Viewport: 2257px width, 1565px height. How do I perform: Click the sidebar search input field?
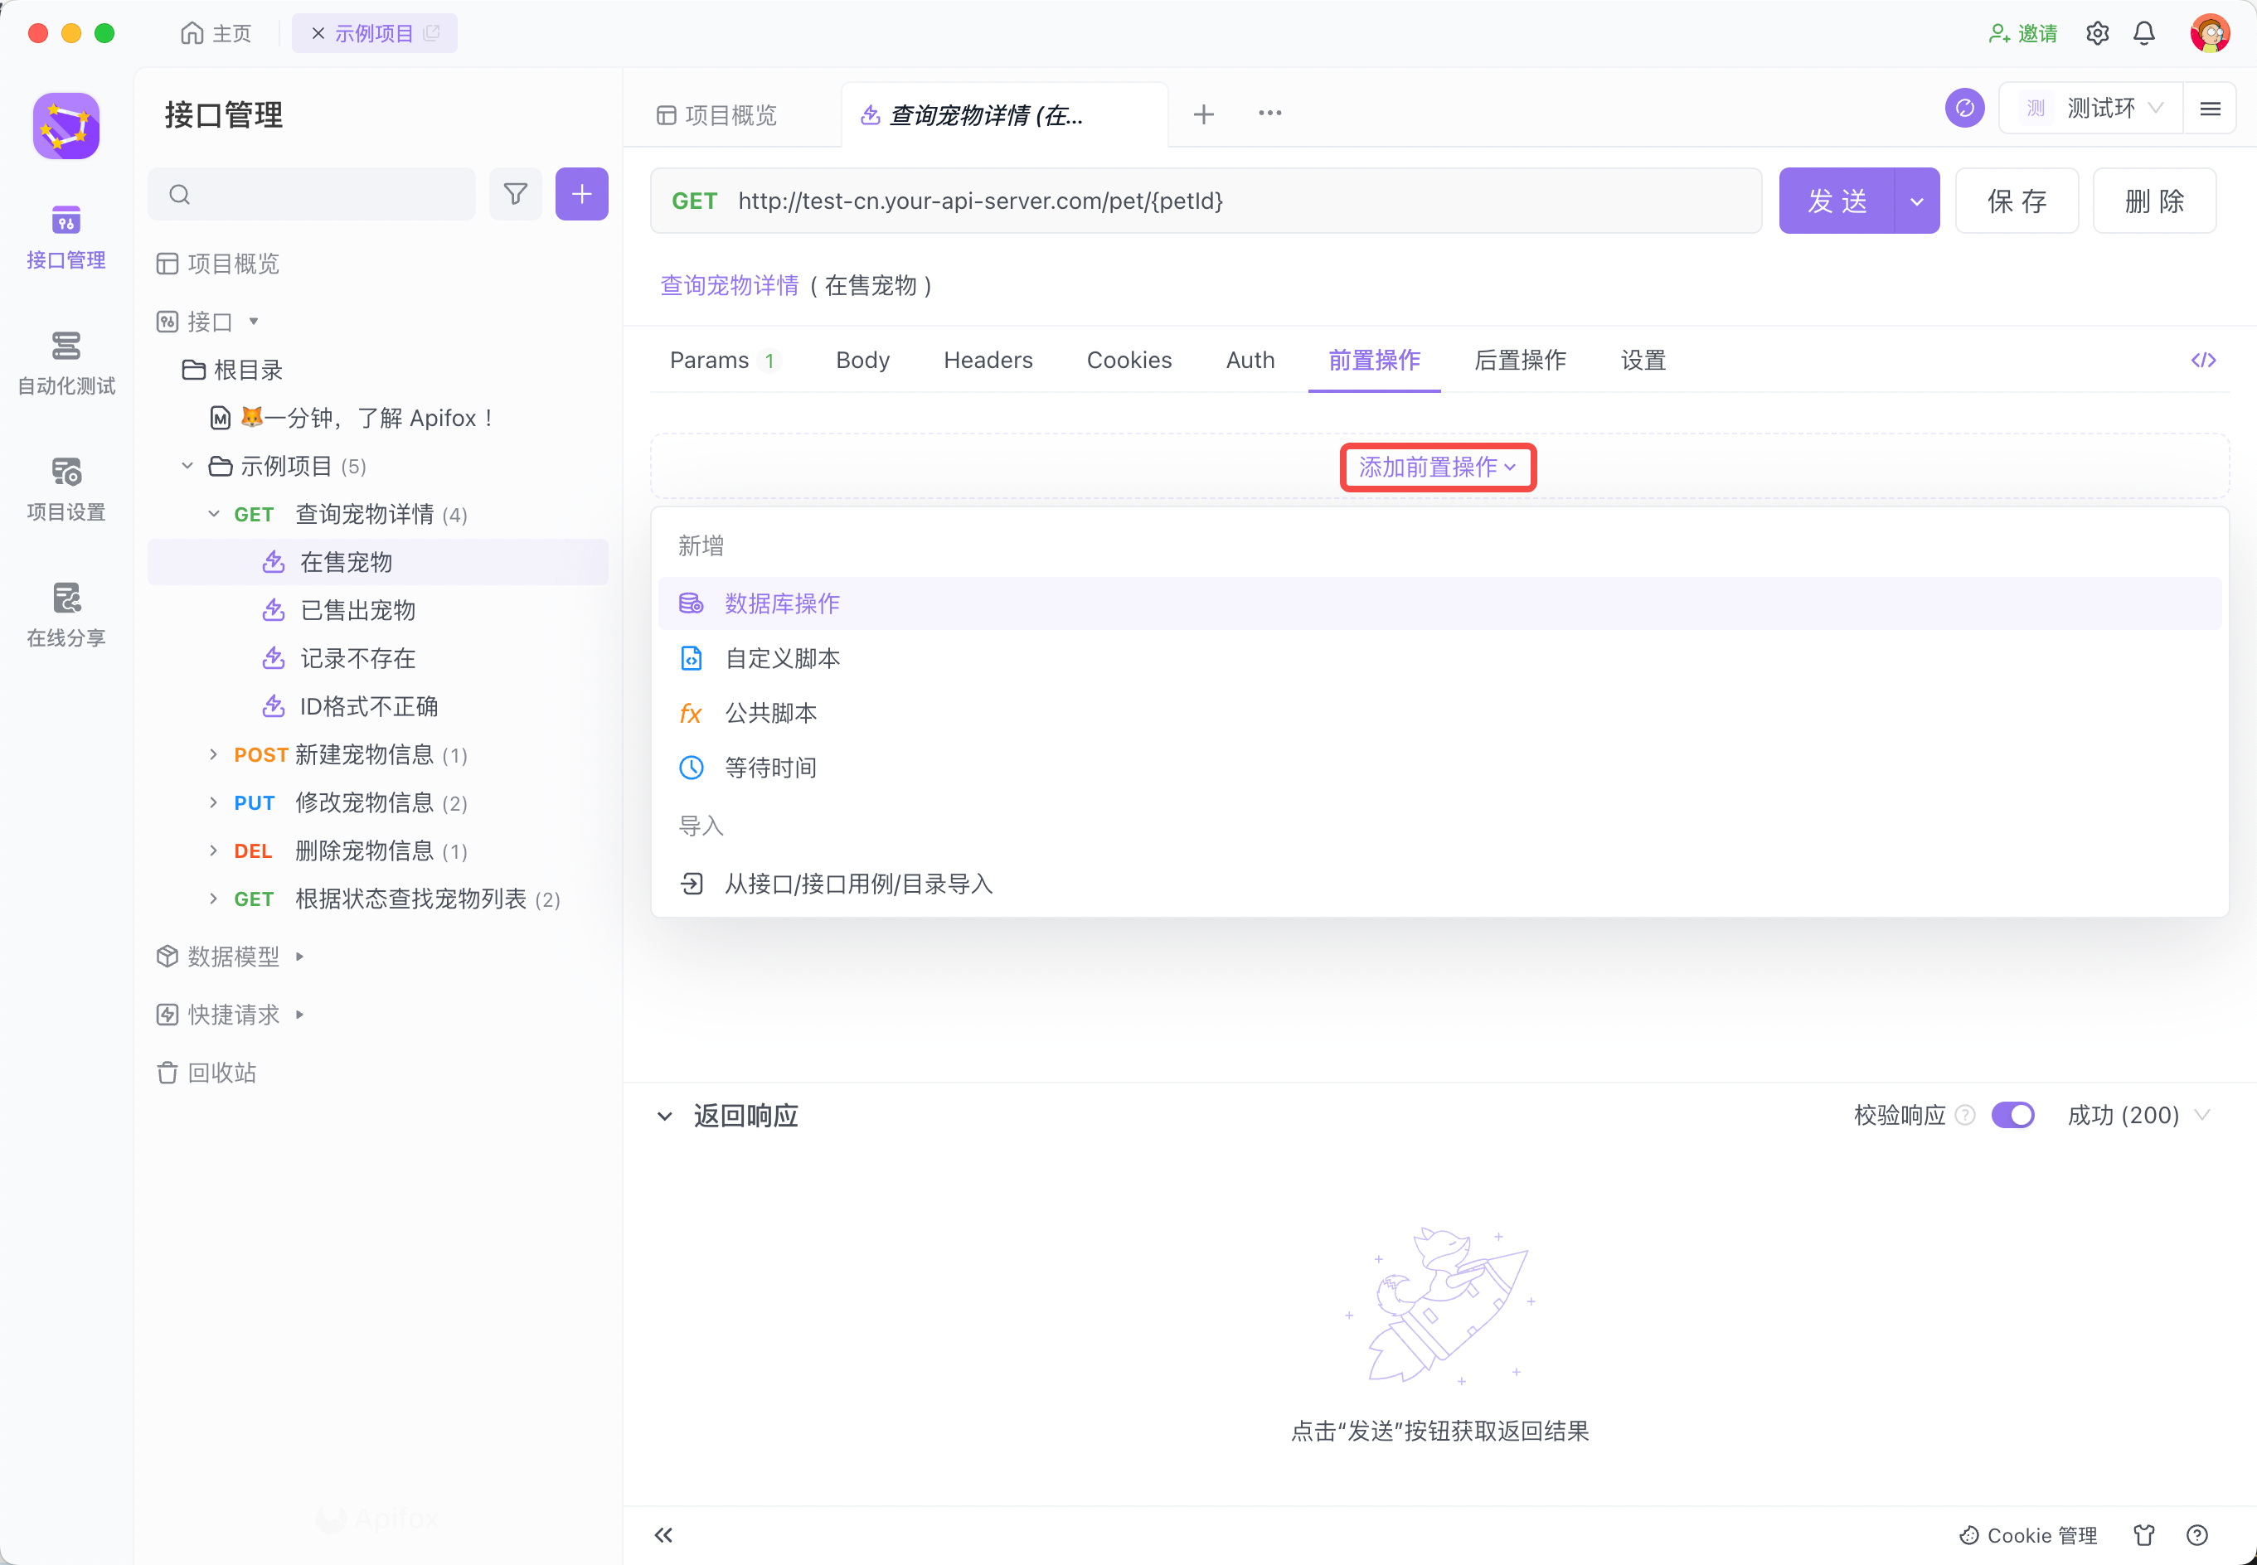[323, 194]
